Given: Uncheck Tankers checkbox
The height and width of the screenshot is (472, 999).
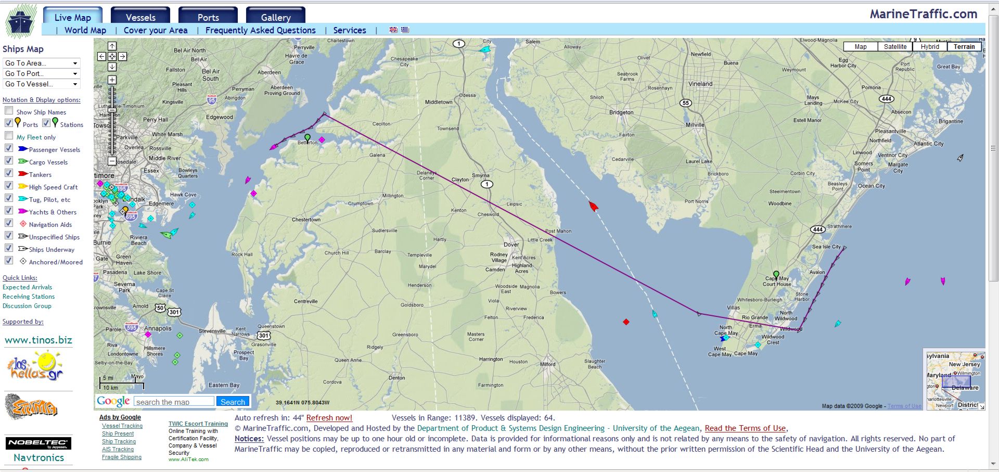Looking at the screenshot, I should click(9, 173).
